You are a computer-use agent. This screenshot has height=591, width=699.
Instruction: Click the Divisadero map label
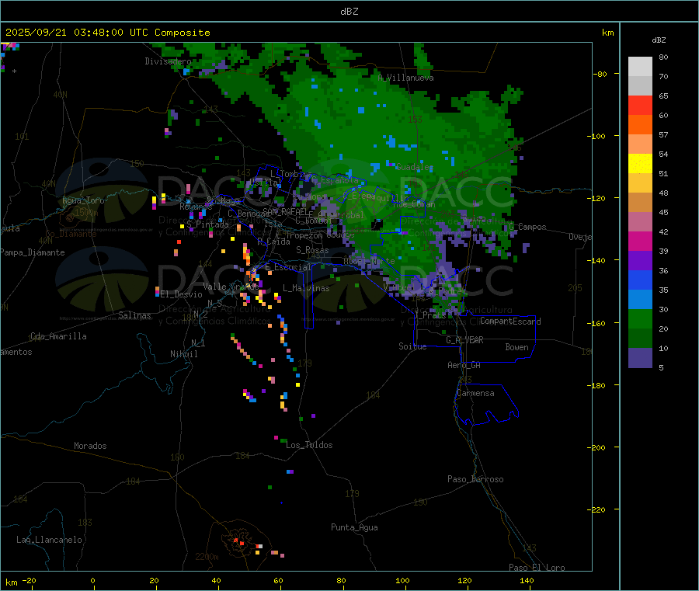(168, 61)
